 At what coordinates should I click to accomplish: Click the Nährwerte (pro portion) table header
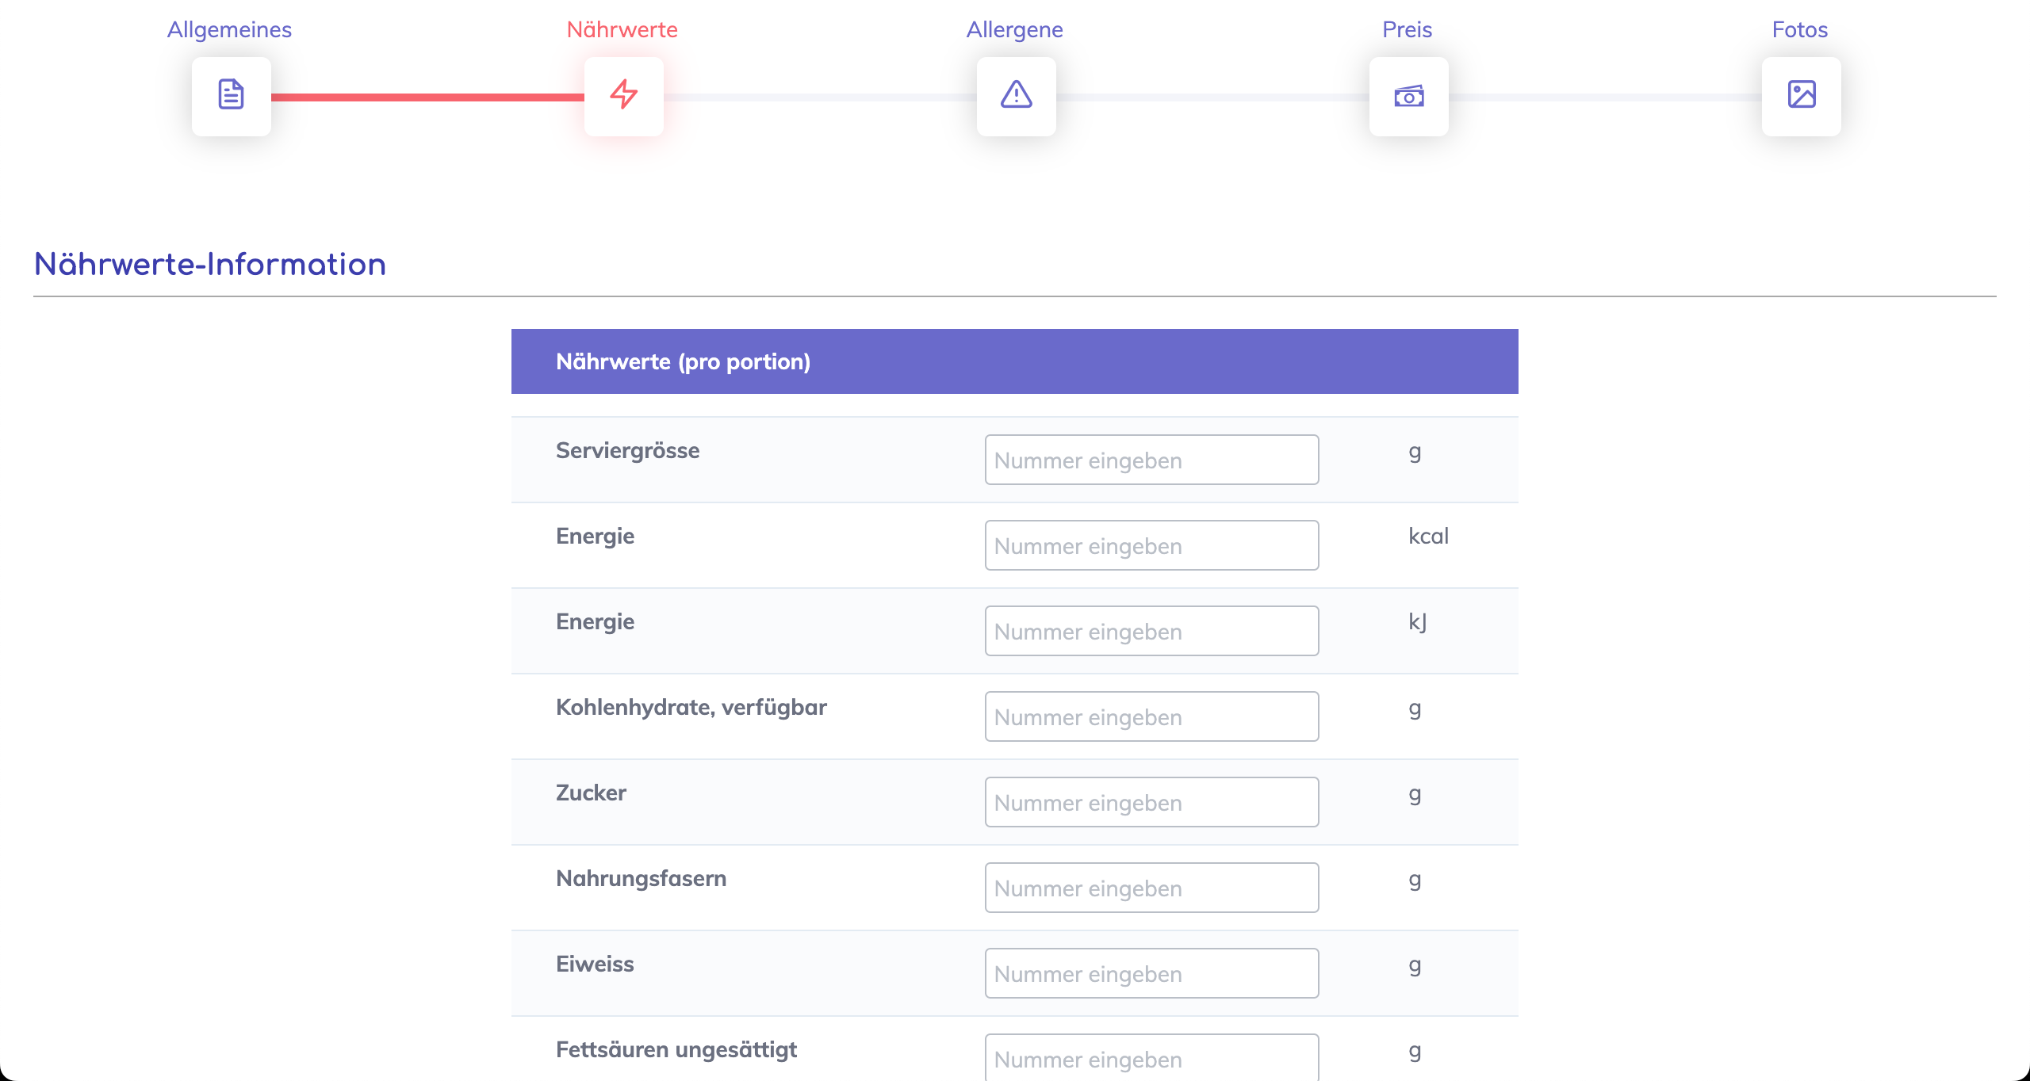pyautogui.click(x=1014, y=361)
